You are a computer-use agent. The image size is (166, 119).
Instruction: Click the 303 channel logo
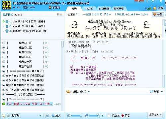click(x=7, y=5)
